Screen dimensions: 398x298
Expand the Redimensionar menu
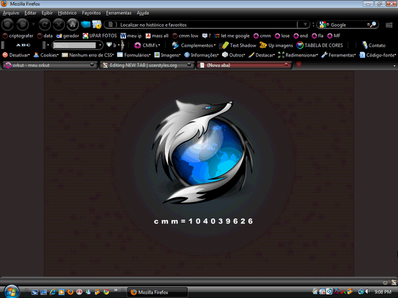298,55
